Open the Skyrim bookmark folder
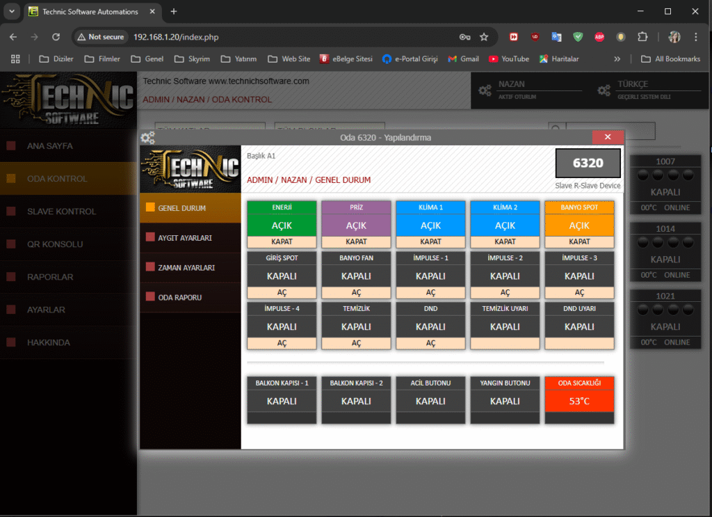This screenshot has height=517, width=712. (192, 58)
